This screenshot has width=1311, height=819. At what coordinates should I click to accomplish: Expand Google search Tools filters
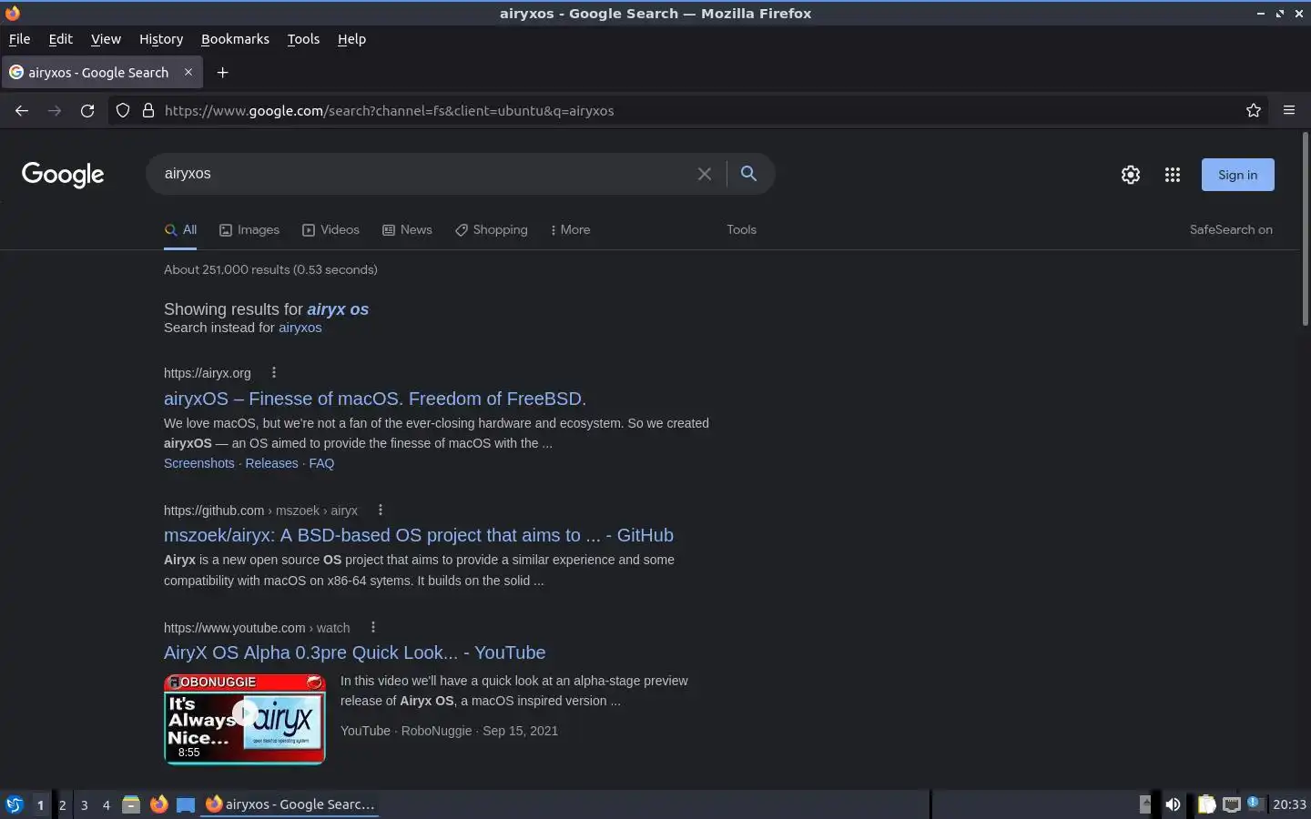point(741,229)
